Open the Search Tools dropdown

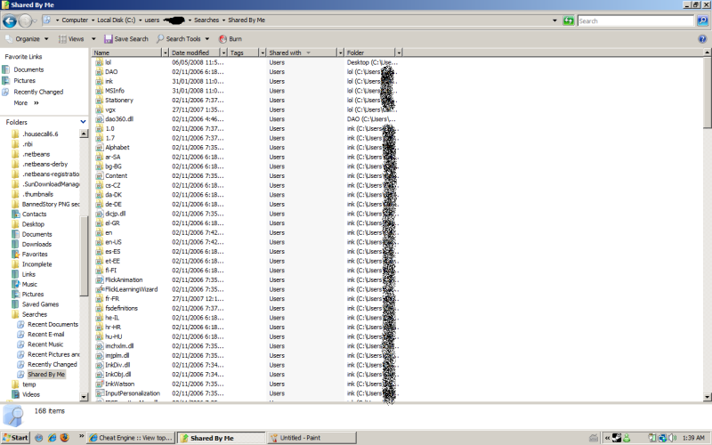point(182,39)
